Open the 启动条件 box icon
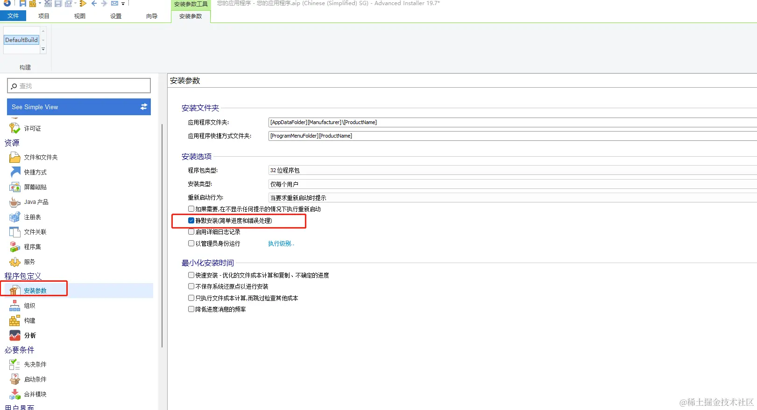757x410 pixels. tap(14, 379)
